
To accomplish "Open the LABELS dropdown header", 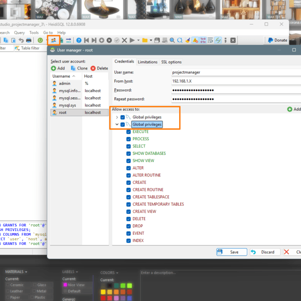I will [x=70, y=272].
